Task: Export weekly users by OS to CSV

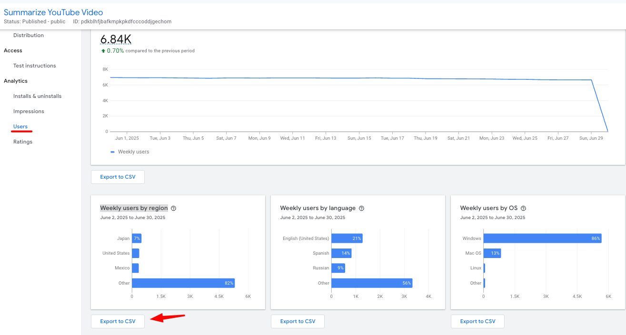Action: (x=477, y=321)
